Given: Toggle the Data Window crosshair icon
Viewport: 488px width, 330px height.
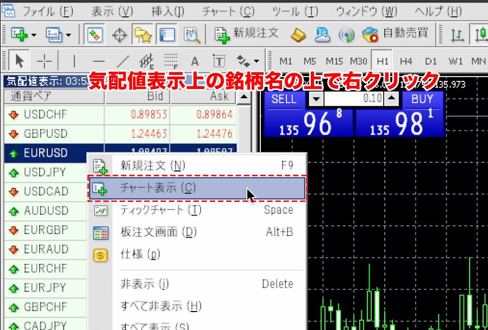Looking at the screenshot, I should [120, 35].
